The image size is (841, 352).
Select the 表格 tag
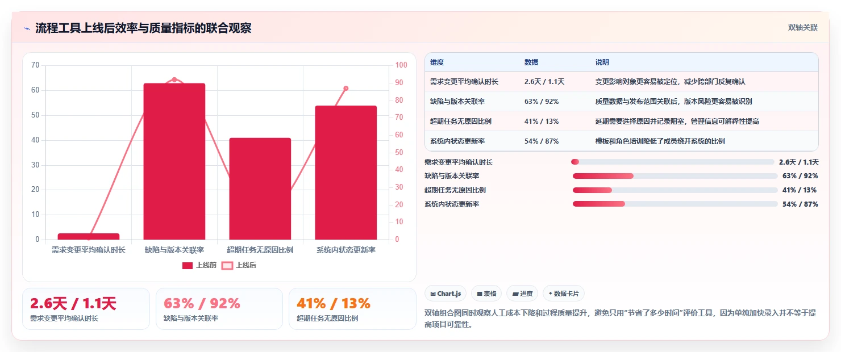click(486, 294)
